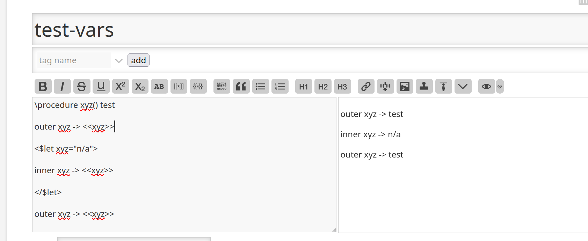Toggle the bulleted list format
The height and width of the screenshot is (241, 588).
pos(260,86)
